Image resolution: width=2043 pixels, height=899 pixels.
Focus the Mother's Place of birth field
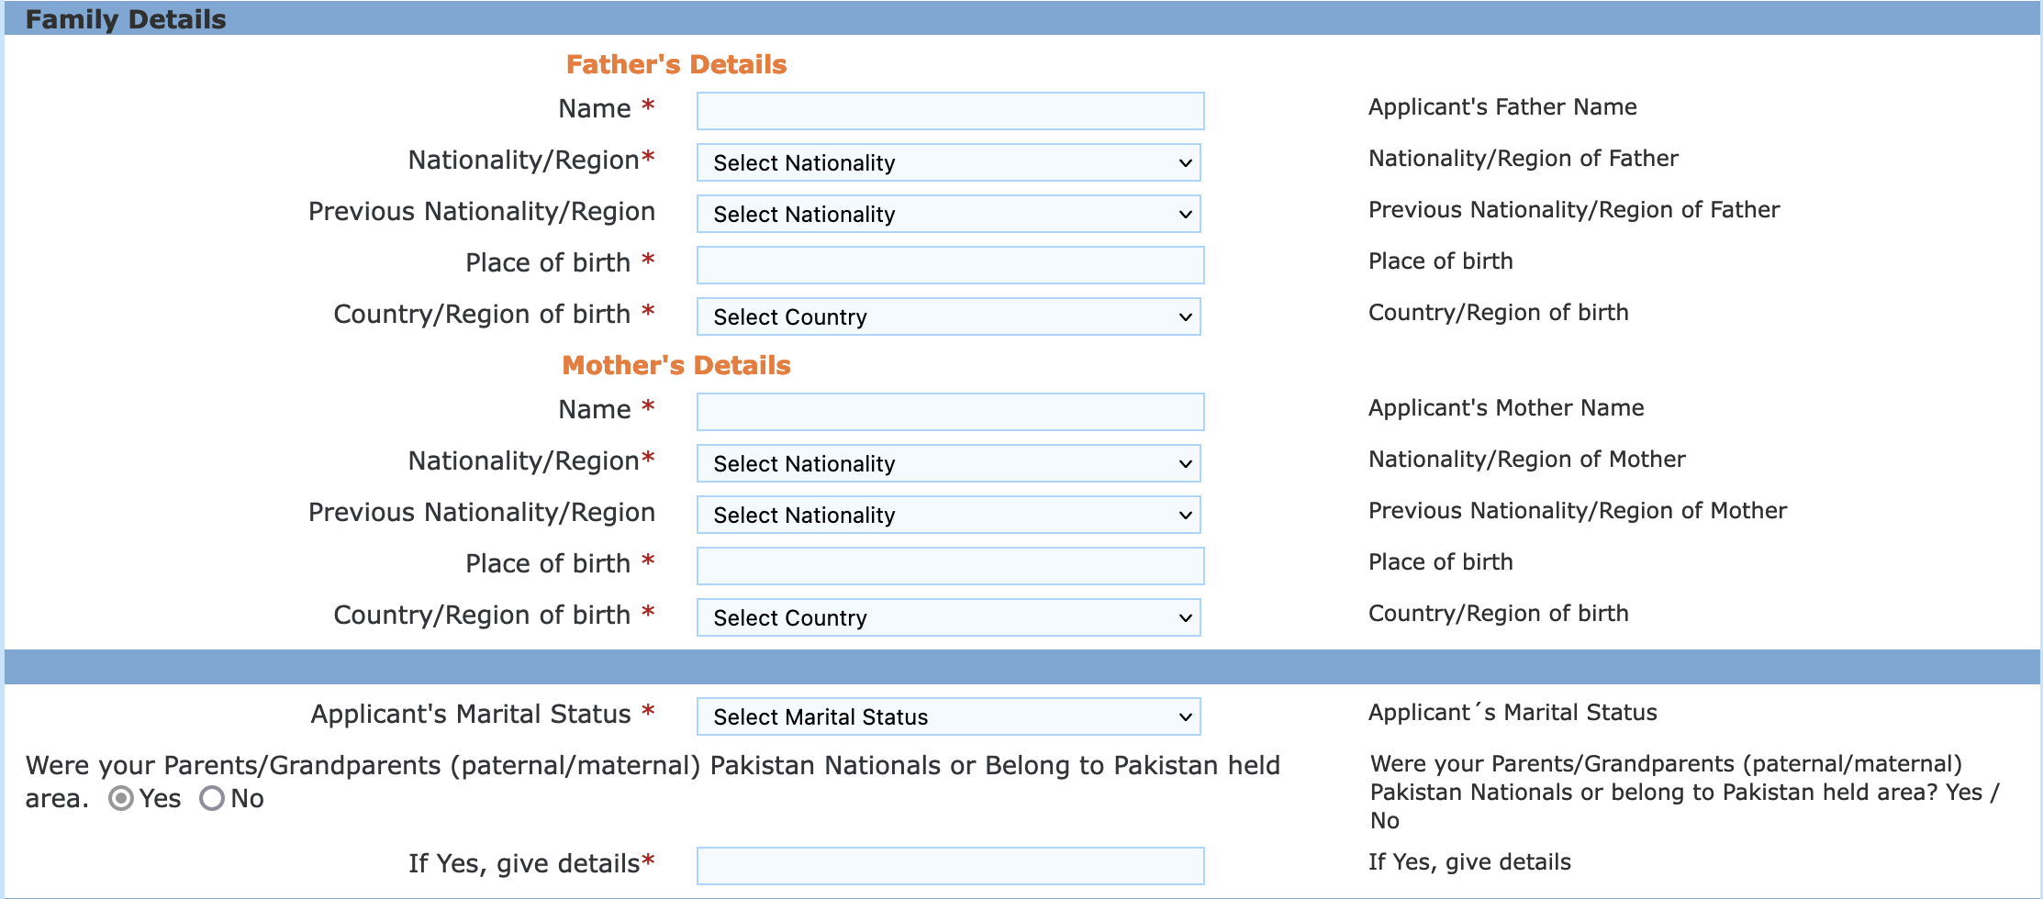950,566
